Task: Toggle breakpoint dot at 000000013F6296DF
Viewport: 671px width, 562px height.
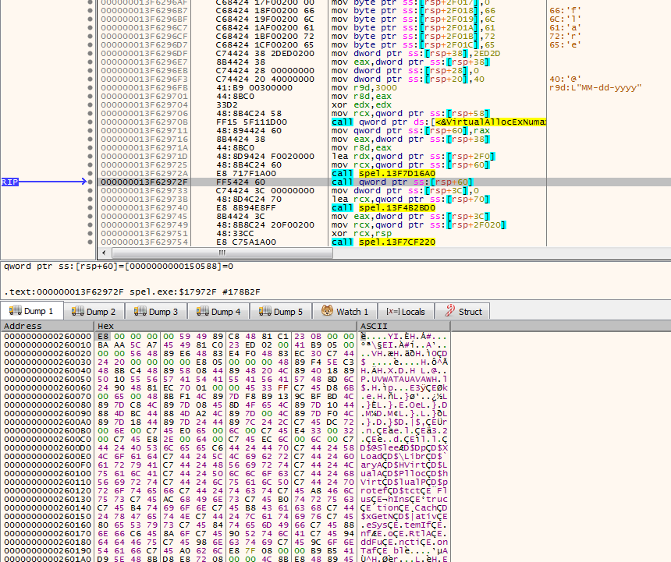Action: [x=90, y=54]
